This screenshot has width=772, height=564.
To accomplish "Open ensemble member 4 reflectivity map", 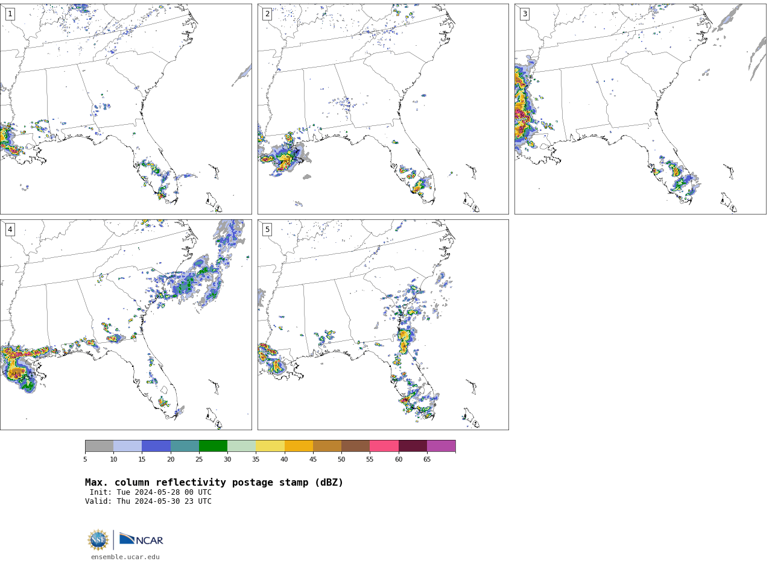I will pos(125,325).
